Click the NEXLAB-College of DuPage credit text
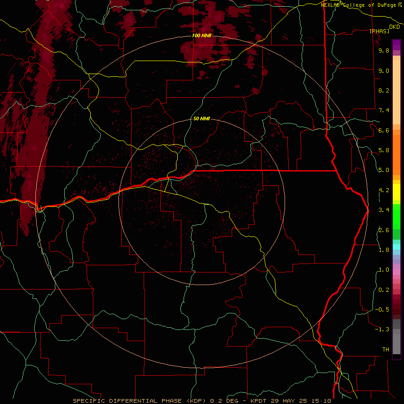Viewport: 404px width, 404px height. (361, 5)
